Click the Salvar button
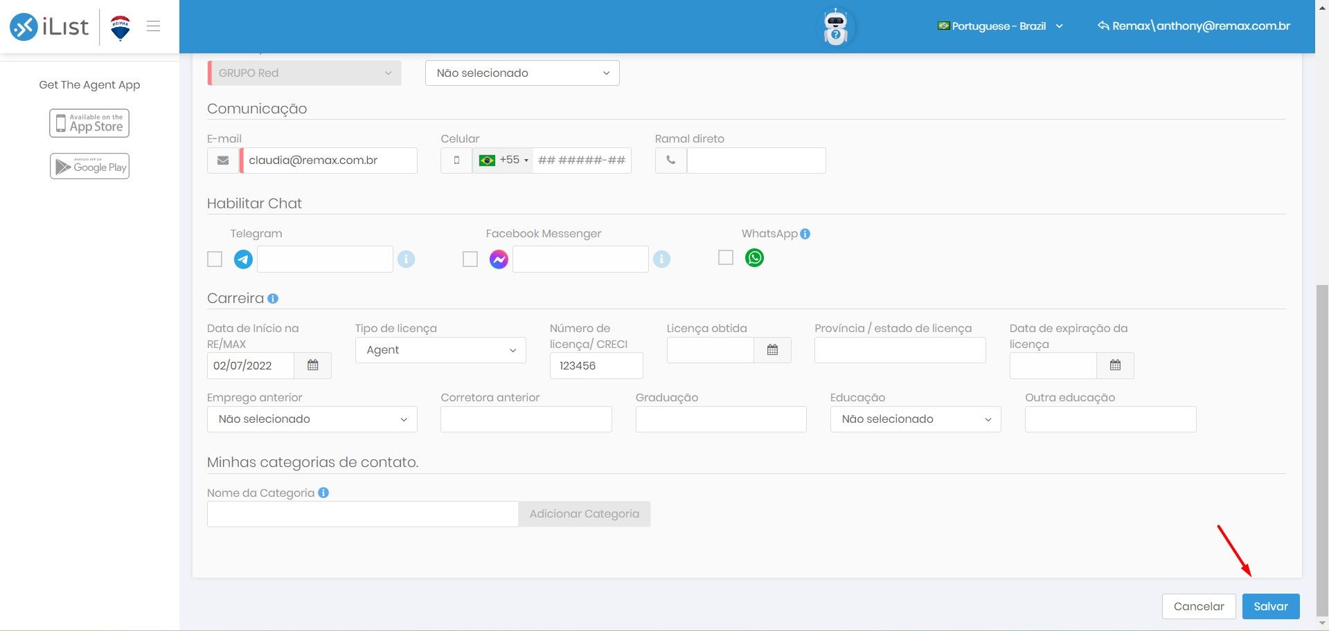This screenshot has width=1329, height=631. 1271,606
